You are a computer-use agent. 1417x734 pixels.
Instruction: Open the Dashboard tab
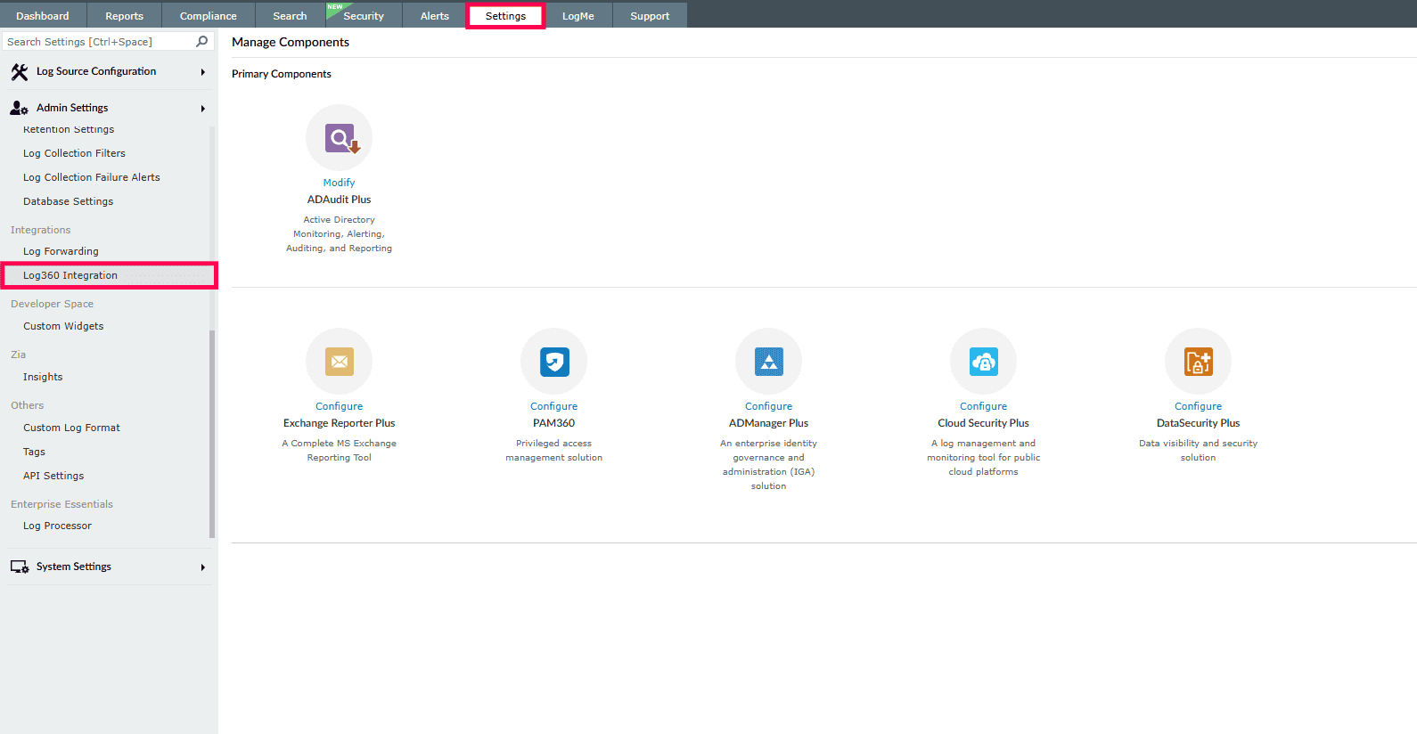pyautogui.click(x=43, y=15)
